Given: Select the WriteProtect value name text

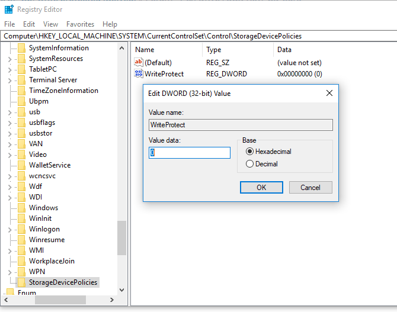Looking at the screenshot, I should [x=164, y=74].
